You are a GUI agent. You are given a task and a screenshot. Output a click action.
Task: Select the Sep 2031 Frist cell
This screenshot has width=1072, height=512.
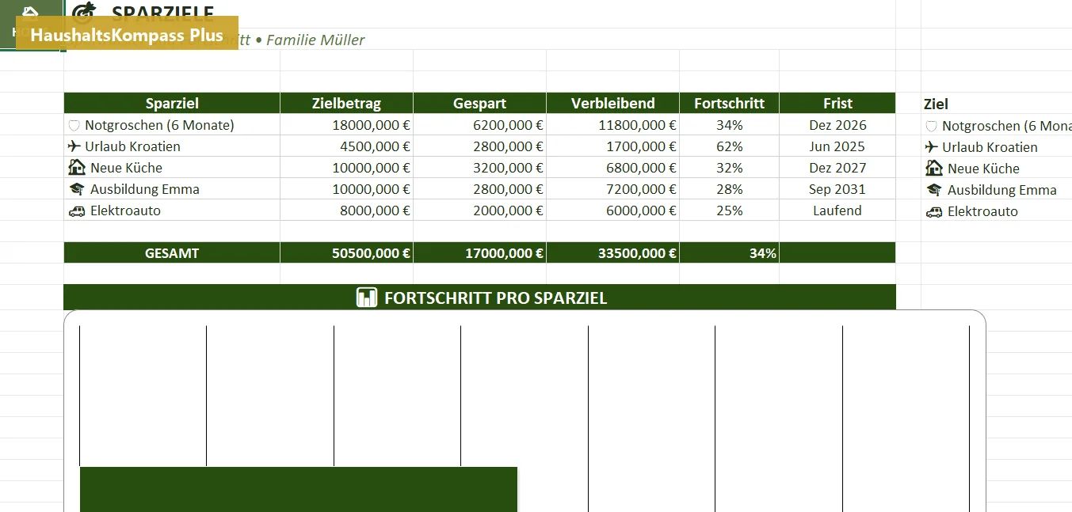837,189
